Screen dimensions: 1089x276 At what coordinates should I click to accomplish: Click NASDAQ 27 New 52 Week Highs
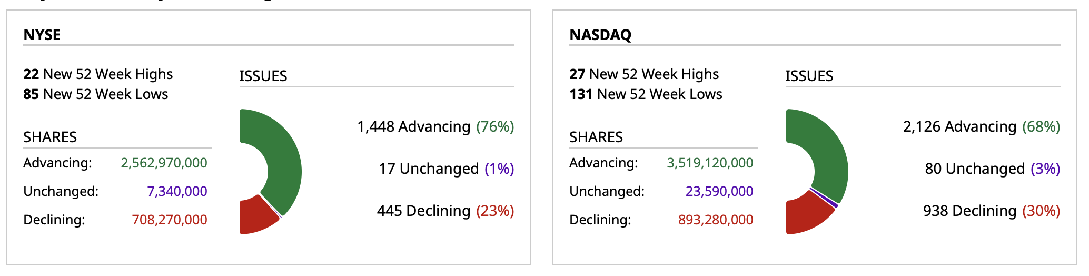pos(643,74)
